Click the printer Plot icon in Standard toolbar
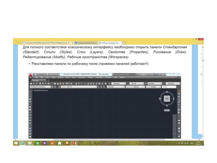The width and height of the screenshot is (217, 163). [40, 83]
